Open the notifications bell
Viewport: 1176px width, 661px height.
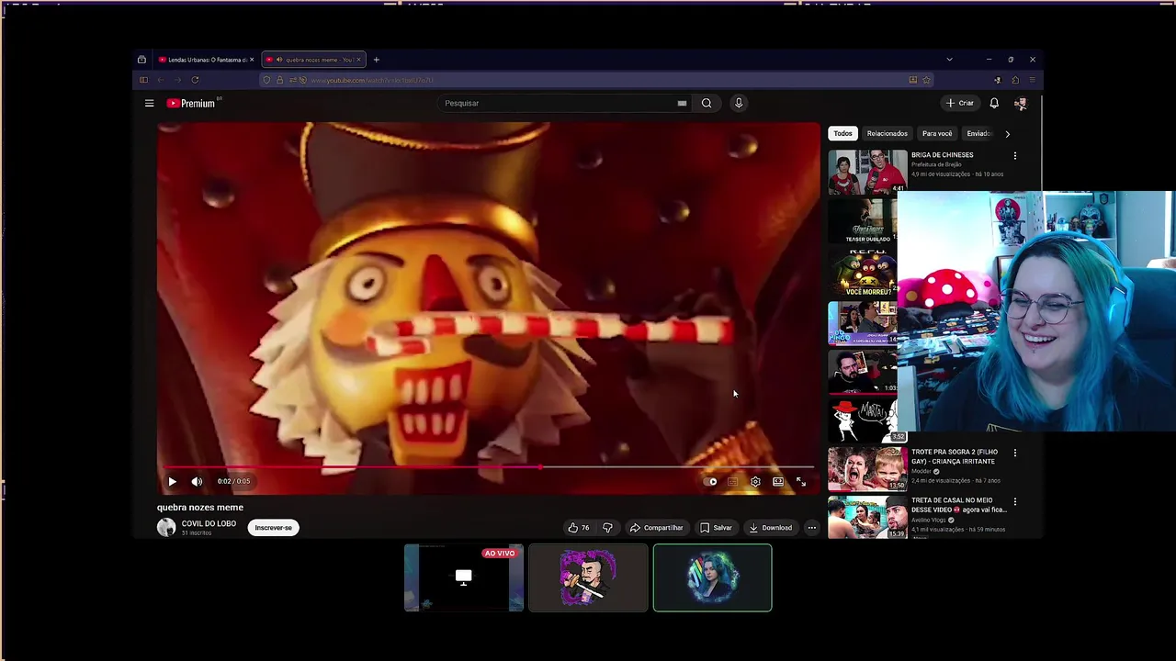tap(994, 104)
